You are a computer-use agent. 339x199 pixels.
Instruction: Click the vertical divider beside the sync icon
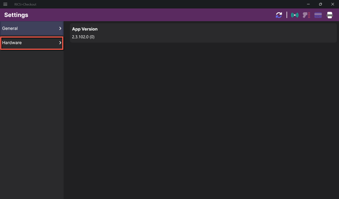(287, 15)
